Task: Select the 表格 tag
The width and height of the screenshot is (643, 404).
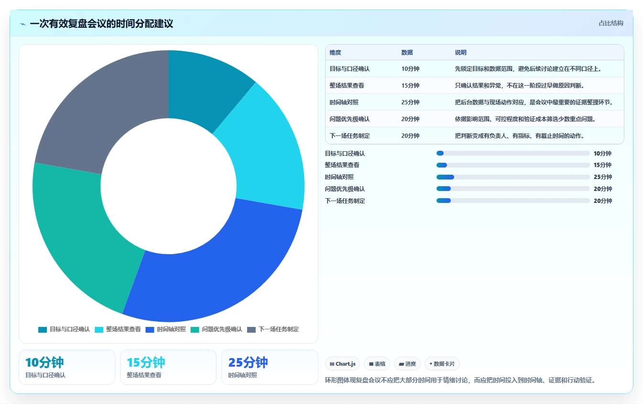Action: pyautogui.click(x=377, y=364)
